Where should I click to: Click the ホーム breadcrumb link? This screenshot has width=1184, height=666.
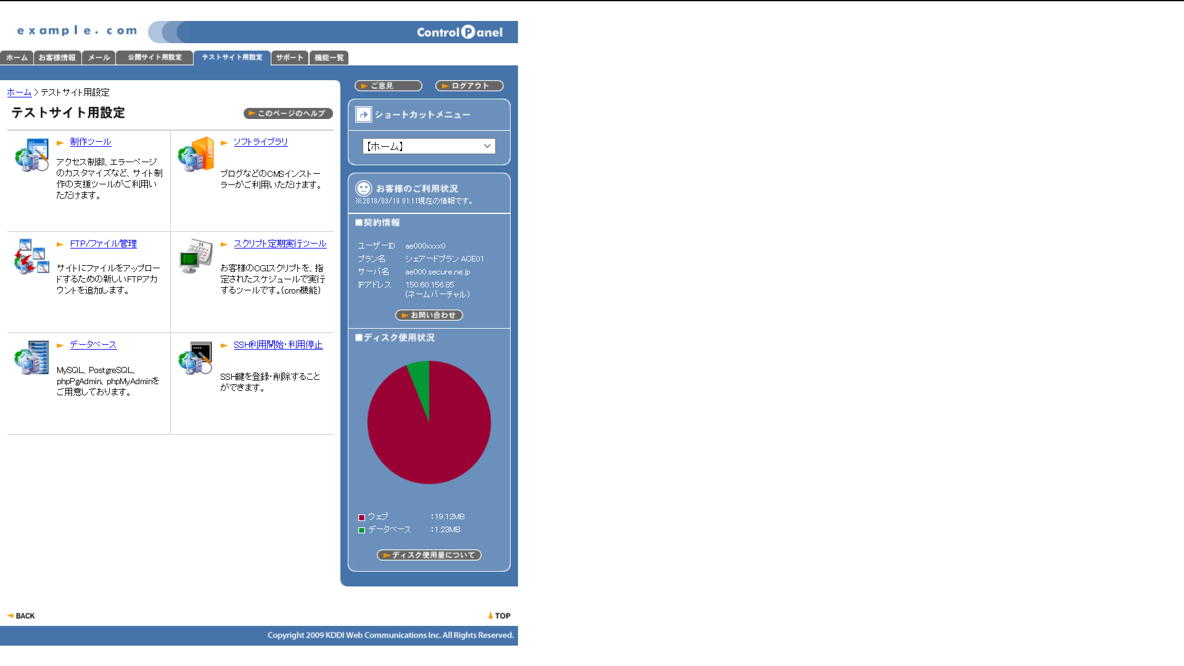click(19, 92)
